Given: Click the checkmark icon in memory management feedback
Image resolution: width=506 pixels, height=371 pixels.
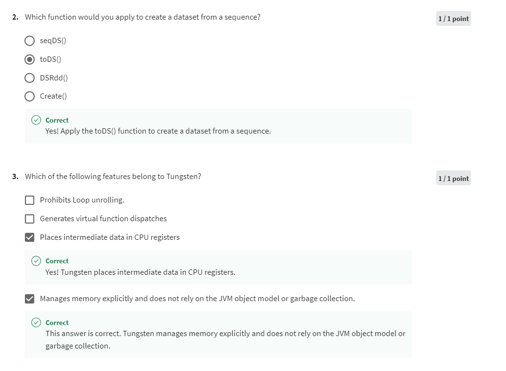Looking at the screenshot, I should (36, 323).
